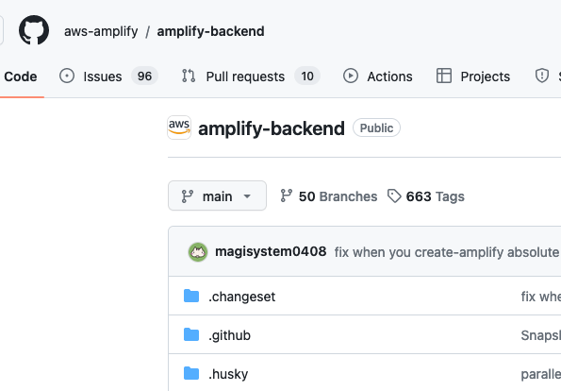This screenshot has width=561, height=391.
Task: Click the amplify-backend repository heading
Action: [x=272, y=128]
